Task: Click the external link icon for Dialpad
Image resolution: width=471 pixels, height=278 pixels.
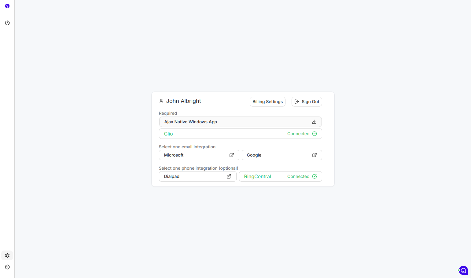Action: [229, 176]
